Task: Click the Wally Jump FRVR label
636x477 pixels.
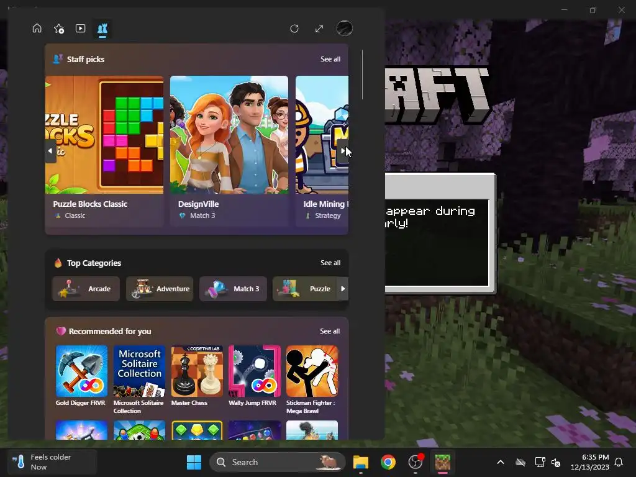Action: [252, 402]
